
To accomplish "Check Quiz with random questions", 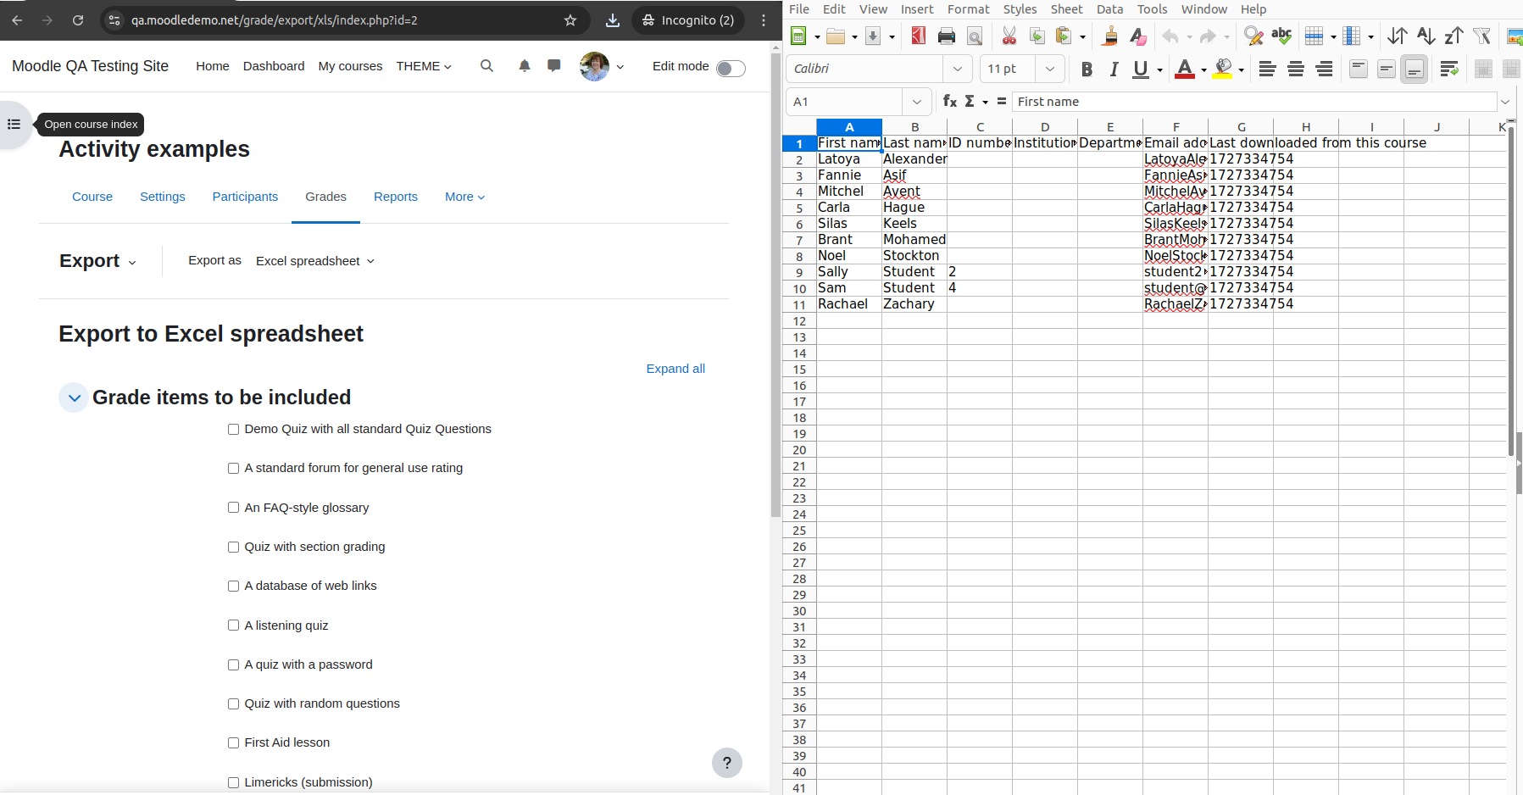I will [233, 704].
